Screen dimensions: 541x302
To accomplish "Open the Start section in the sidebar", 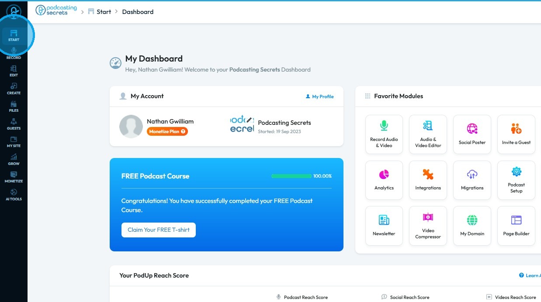I will (14, 36).
